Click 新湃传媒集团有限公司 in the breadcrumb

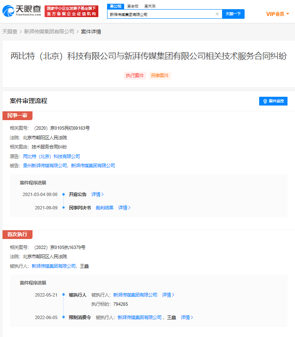click(49, 31)
